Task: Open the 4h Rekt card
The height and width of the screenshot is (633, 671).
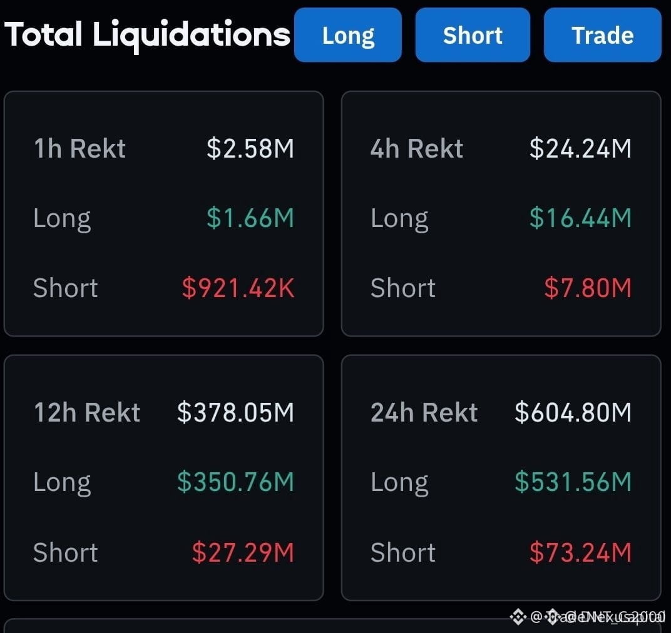Action: [x=501, y=213]
